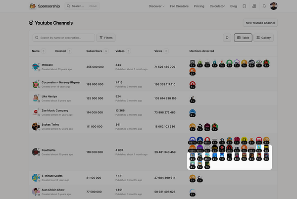
Task: Open the Like Nastya channel link
Action: [49, 97]
